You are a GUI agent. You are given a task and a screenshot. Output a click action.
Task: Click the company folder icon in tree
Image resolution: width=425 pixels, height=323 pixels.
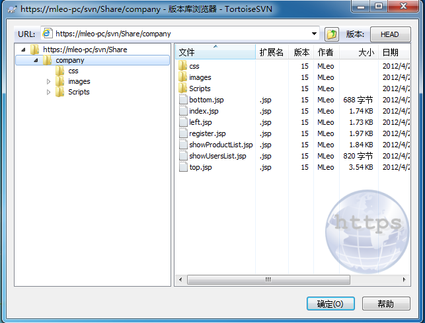click(x=48, y=60)
